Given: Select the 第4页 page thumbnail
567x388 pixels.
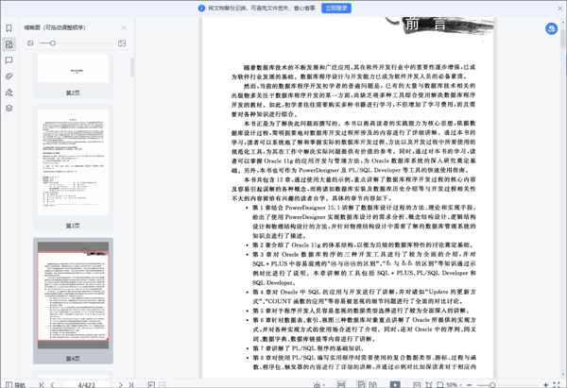Looking at the screenshot, I should [73, 293].
